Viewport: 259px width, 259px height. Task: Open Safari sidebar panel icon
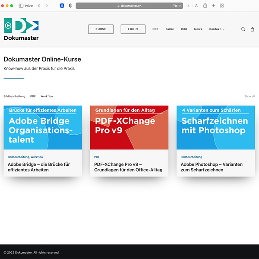point(21,6)
